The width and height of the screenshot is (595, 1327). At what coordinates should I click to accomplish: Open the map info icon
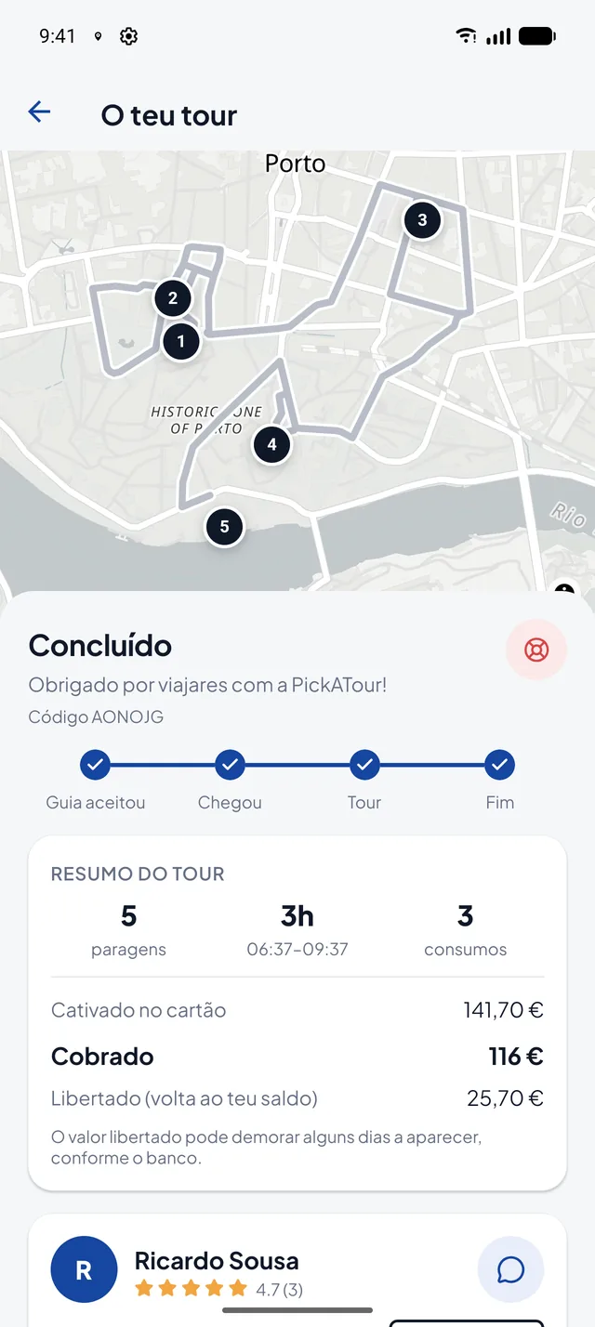[564, 589]
